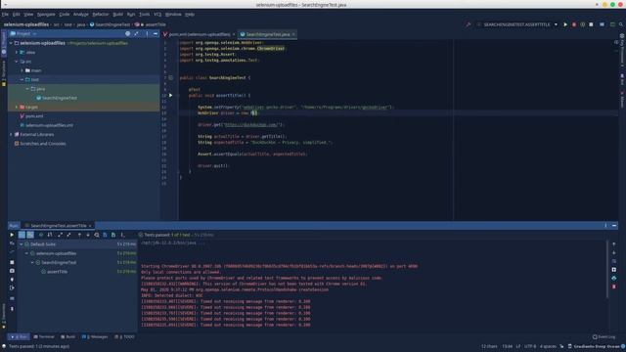
Task: Open the TODO tool window
Action: tap(124, 336)
